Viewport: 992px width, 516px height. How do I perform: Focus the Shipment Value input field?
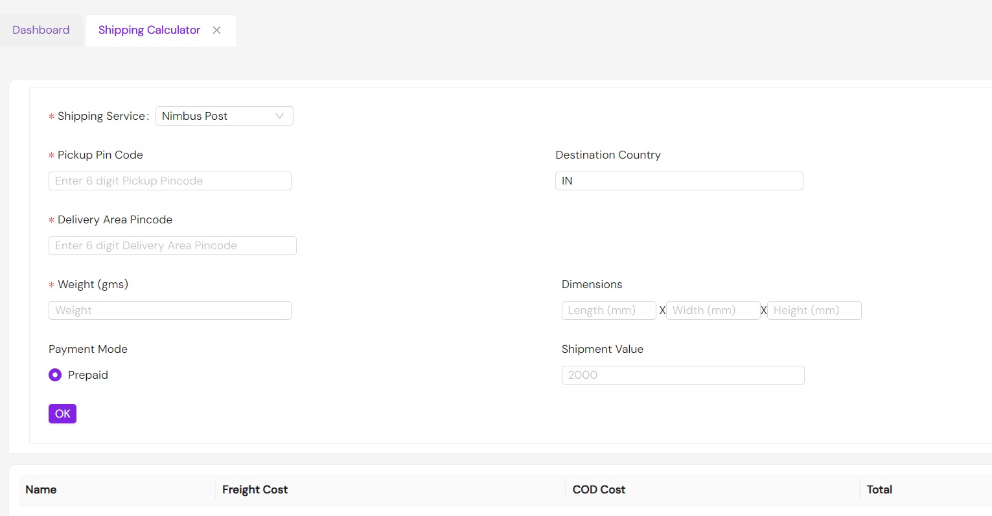tap(682, 375)
